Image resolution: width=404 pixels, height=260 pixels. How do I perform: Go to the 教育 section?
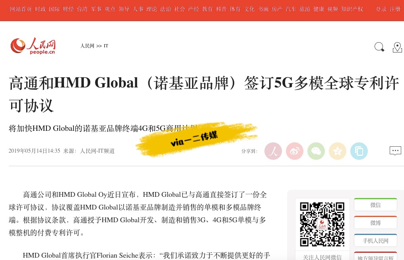(208, 9)
